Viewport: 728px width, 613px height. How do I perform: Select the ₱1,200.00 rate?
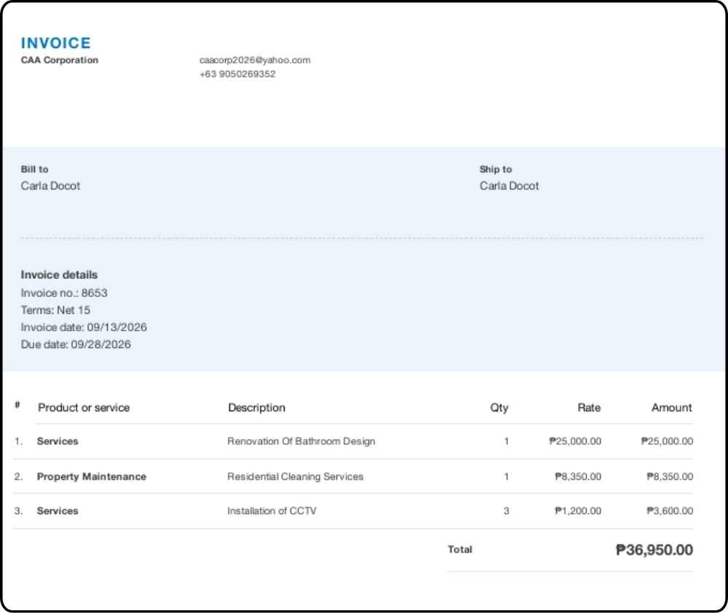tap(578, 511)
